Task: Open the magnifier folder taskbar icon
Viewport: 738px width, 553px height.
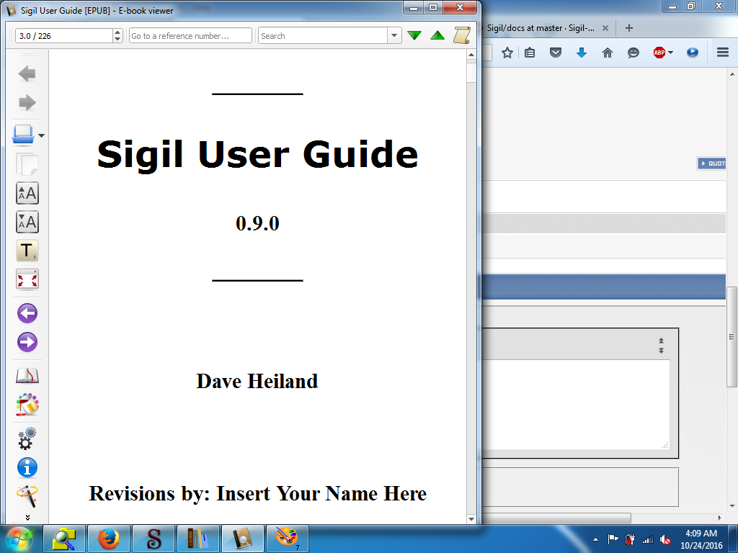Action: [x=64, y=539]
